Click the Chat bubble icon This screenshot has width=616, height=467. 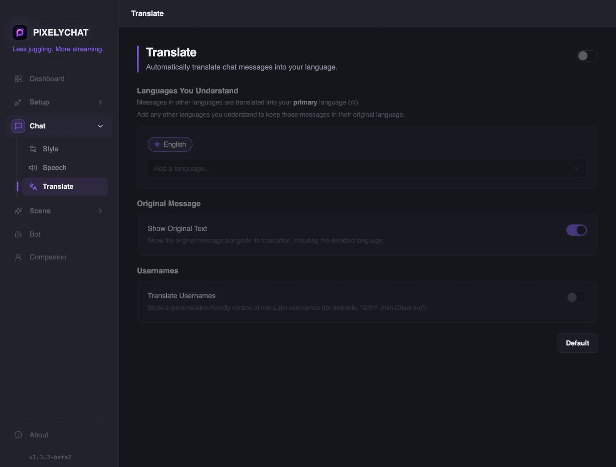[18, 126]
